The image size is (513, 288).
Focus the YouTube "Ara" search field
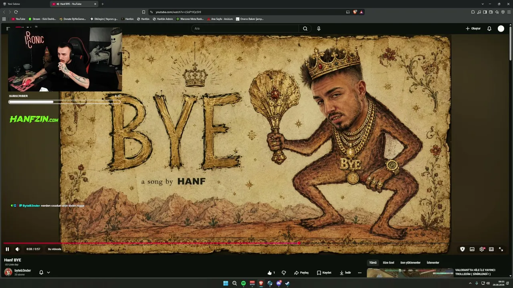tap(245, 28)
